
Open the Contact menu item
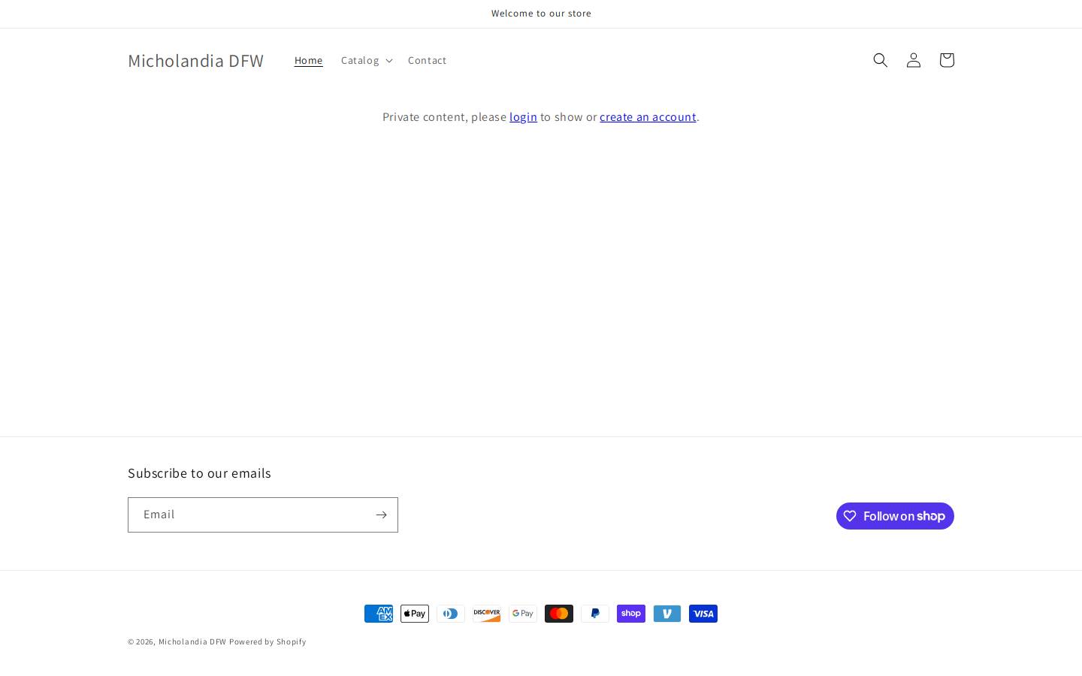(x=427, y=60)
